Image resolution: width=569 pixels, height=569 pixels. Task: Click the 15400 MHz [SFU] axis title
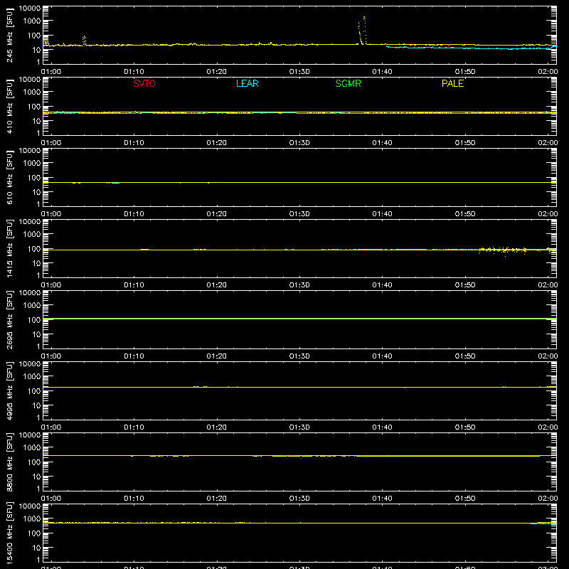(10, 533)
